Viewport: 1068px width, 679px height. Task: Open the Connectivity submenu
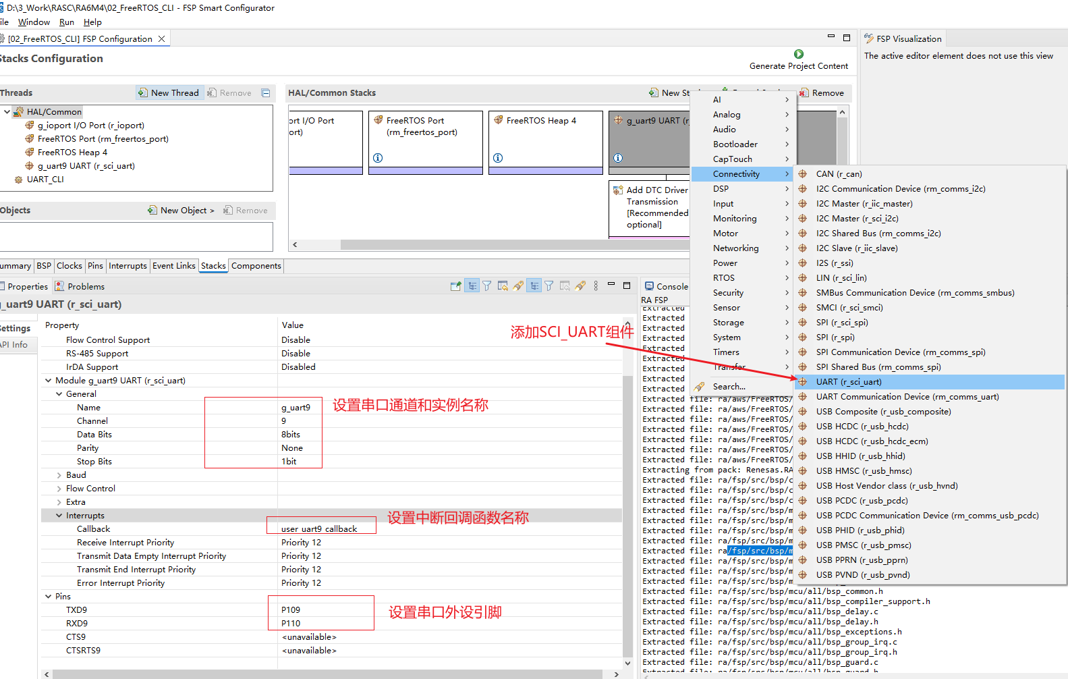click(x=742, y=174)
